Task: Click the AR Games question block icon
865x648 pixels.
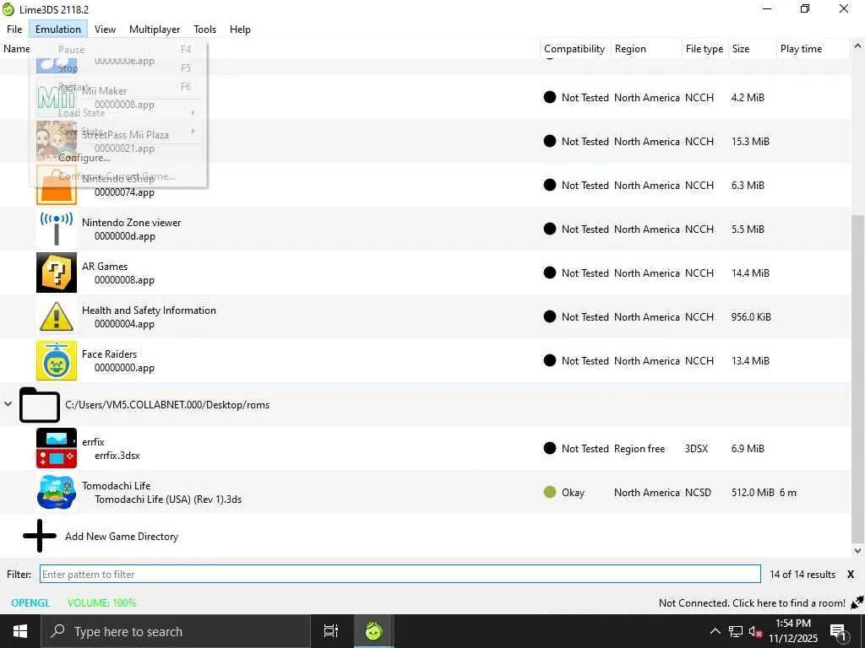Action: (57, 273)
